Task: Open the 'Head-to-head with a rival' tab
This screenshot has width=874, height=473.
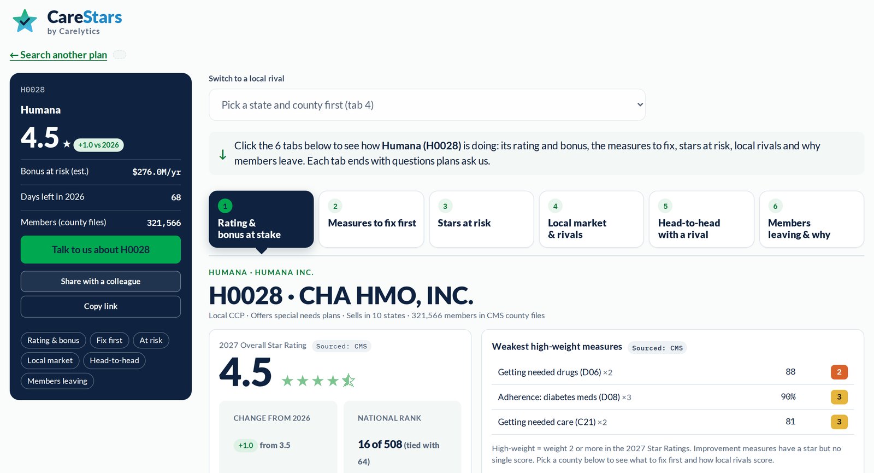Action: pyautogui.click(x=701, y=219)
